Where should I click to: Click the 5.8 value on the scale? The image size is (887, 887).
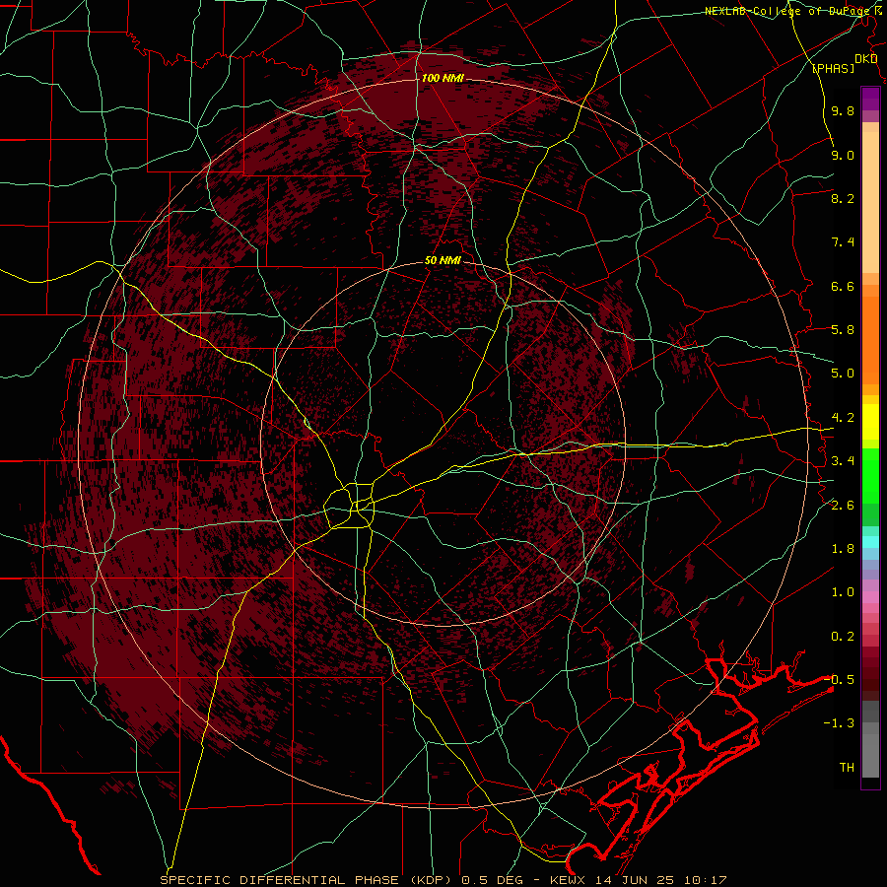coord(843,330)
